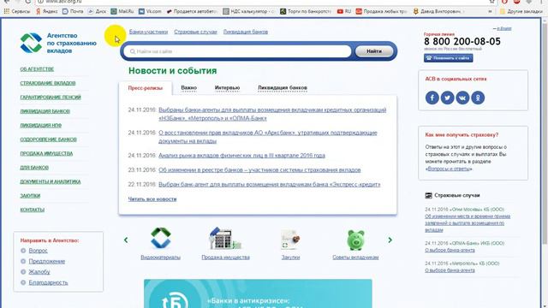Image resolution: width=548 pixels, height=308 pixels.
Task: Select the Предложение radio option
Action: tap(23, 261)
